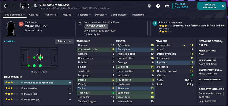Click the role list scrollbar
Viewport: 228px width, 106px height.
[73, 86]
